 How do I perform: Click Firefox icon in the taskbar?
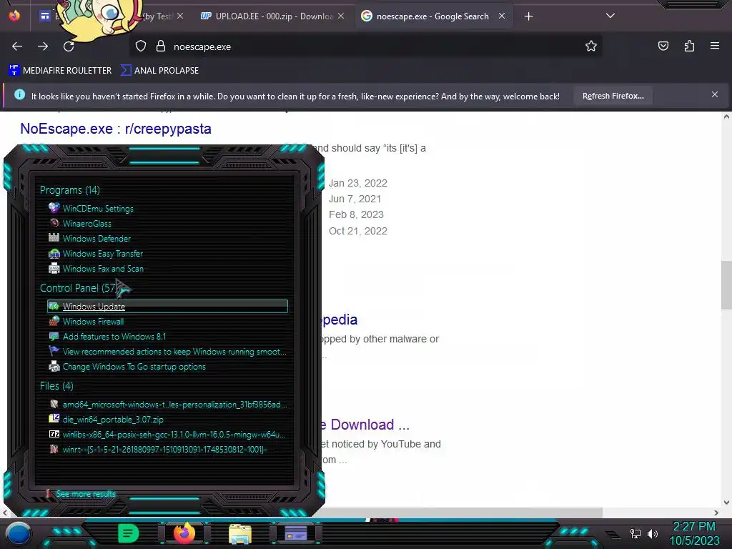184,533
